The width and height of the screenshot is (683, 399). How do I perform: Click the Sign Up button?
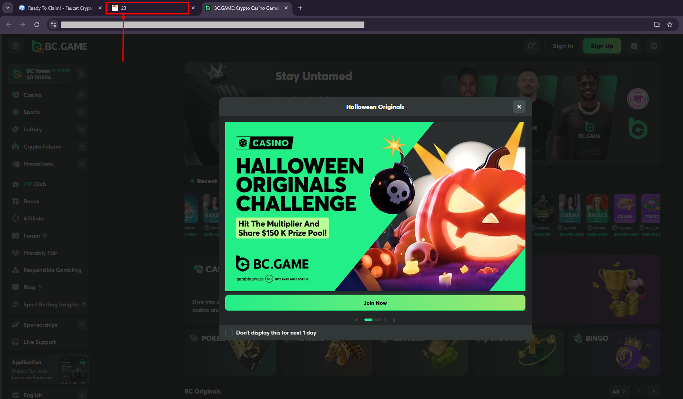click(x=602, y=46)
